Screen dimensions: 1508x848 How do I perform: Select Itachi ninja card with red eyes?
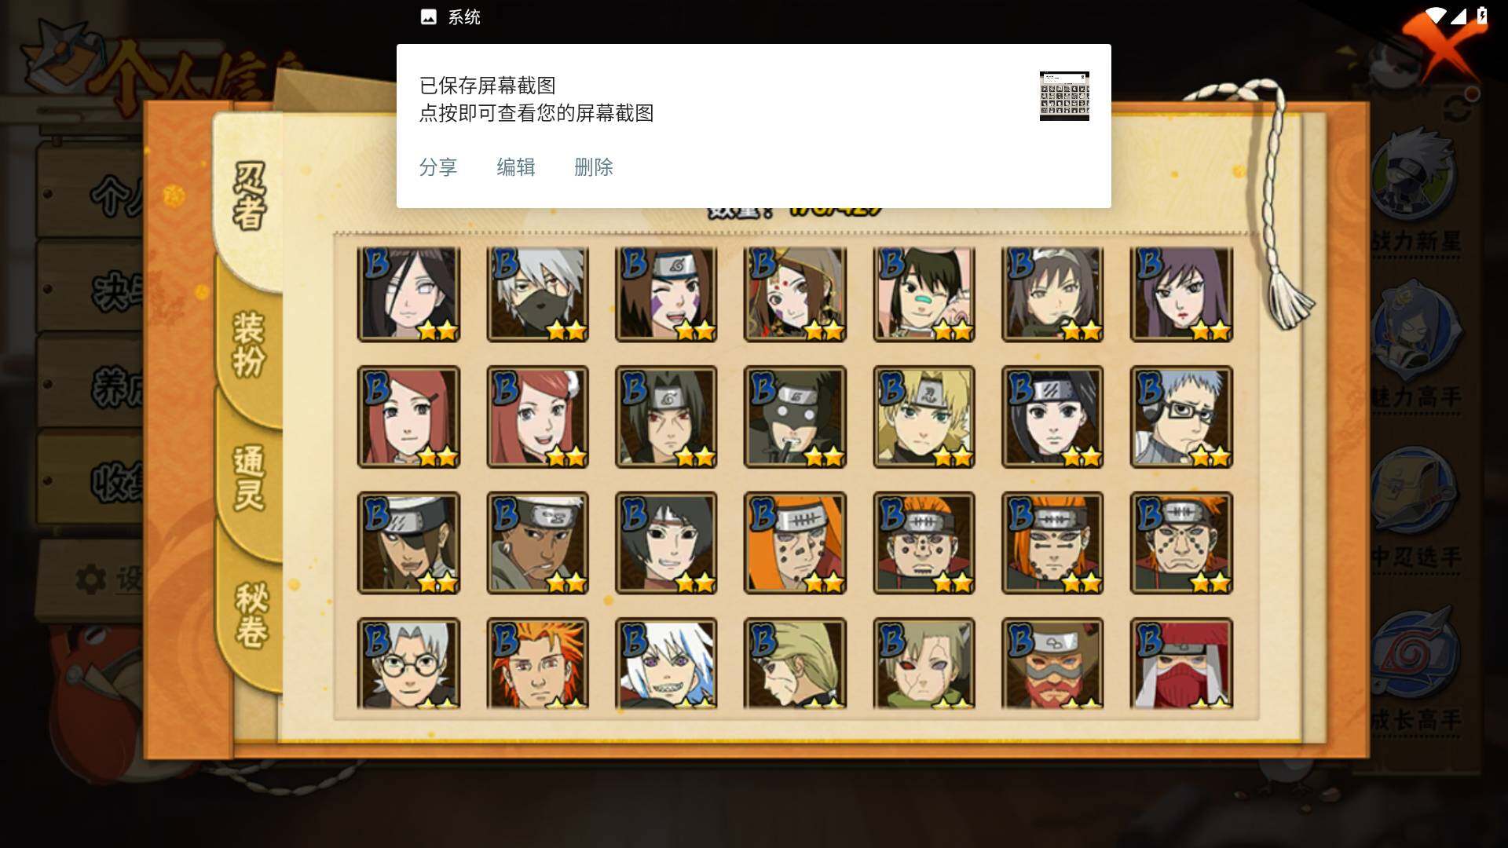click(666, 417)
